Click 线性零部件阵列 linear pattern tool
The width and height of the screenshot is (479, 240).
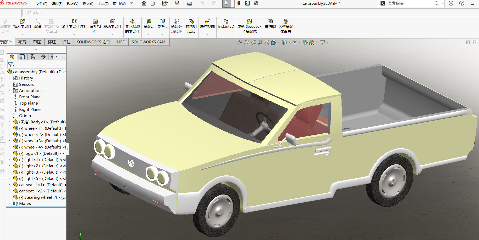tap(74, 24)
